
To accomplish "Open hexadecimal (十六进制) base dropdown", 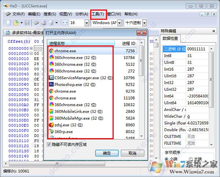I will 144,23.
